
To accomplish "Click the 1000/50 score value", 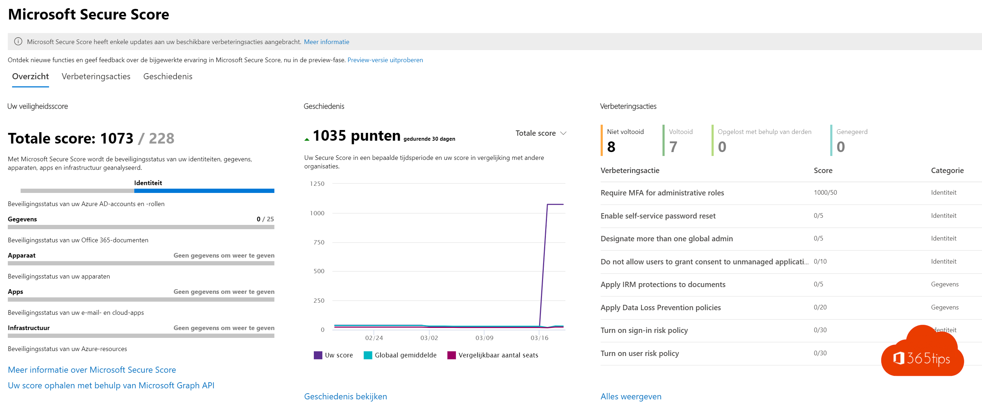I will click(x=825, y=193).
